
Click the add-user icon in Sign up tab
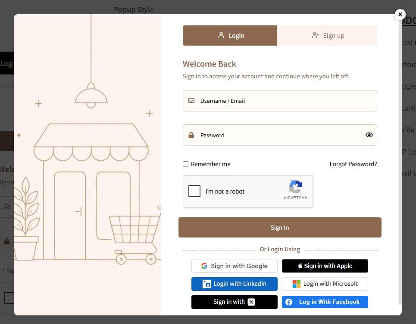tap(315, 35)
